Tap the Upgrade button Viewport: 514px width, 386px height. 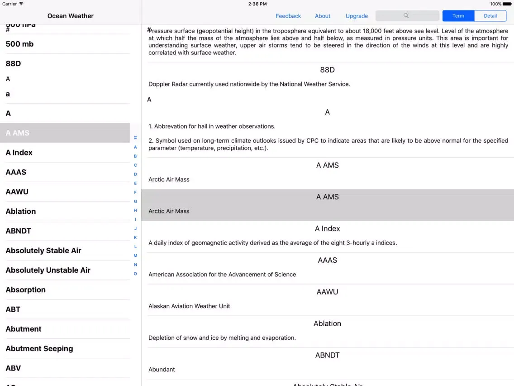pos(357,16)
